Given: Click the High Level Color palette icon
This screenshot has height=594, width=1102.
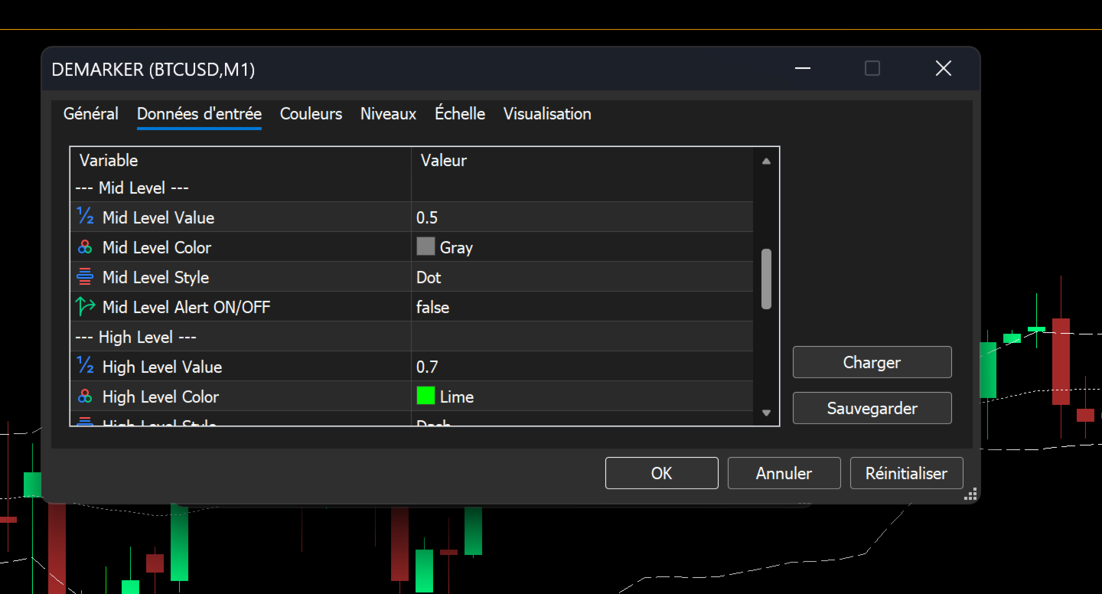Looking at the screenshot, I should (85, 397).
